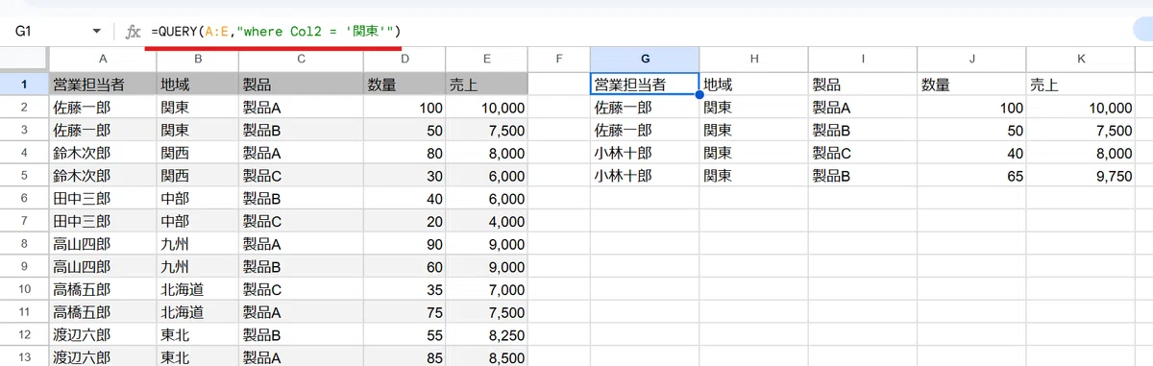This screenshot has width=1153, height=366.
Task: Select column H header
Action: (753, 59)
